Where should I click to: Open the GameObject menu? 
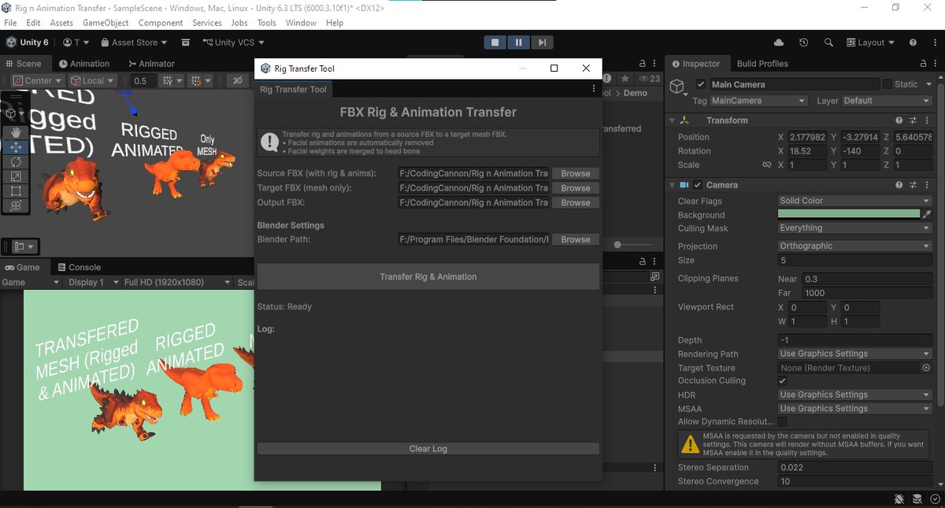click(x=106, y=23)
